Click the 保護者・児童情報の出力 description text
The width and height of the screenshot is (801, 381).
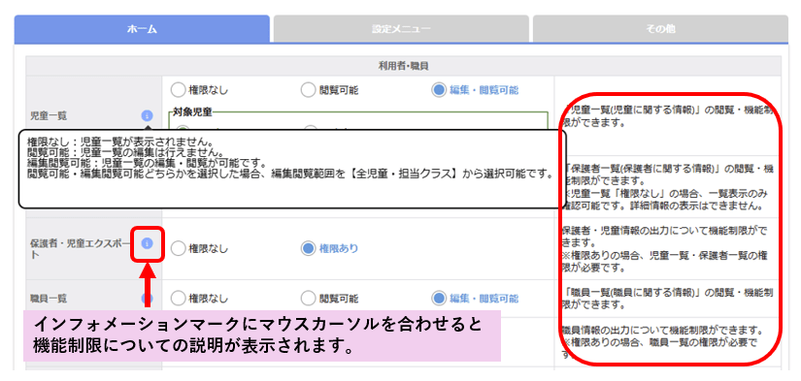pyautogui.click(x=665, y=249)
